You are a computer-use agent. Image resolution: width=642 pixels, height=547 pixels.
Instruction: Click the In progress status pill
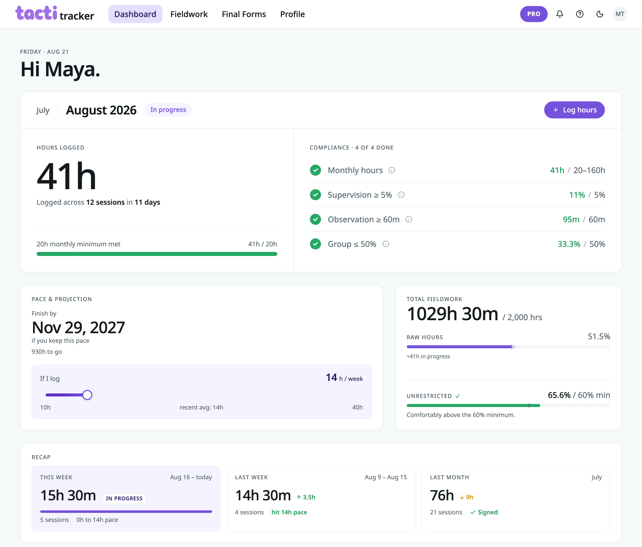168,110
